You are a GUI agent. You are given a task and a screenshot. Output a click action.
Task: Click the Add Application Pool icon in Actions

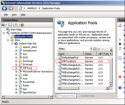(120, 25)
